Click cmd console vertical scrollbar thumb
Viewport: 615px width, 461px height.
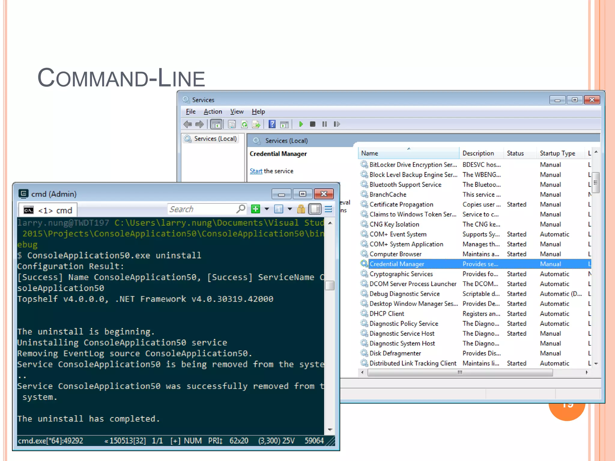[330, 285]
